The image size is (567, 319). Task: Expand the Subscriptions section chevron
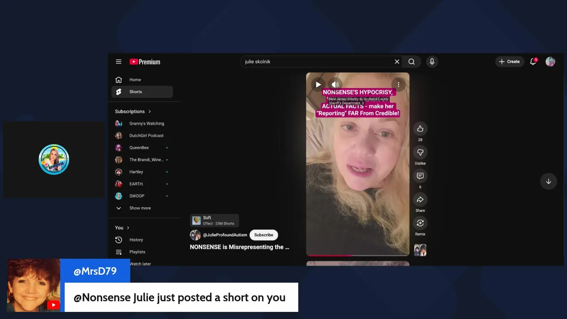150,111
